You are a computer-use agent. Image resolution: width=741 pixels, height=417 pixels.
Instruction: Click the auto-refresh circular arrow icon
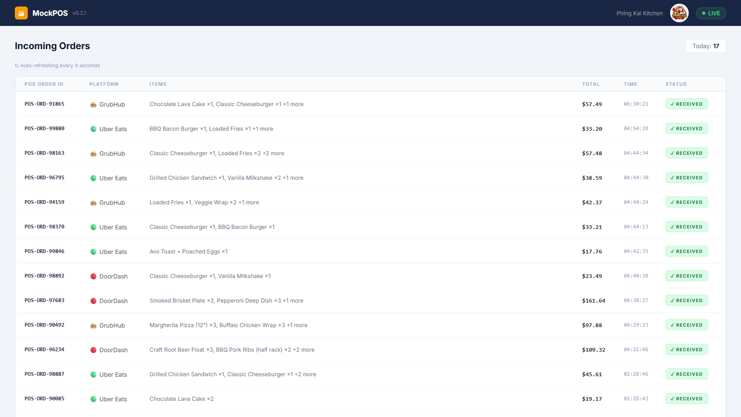pyautogui.click(x=17, y=65)
